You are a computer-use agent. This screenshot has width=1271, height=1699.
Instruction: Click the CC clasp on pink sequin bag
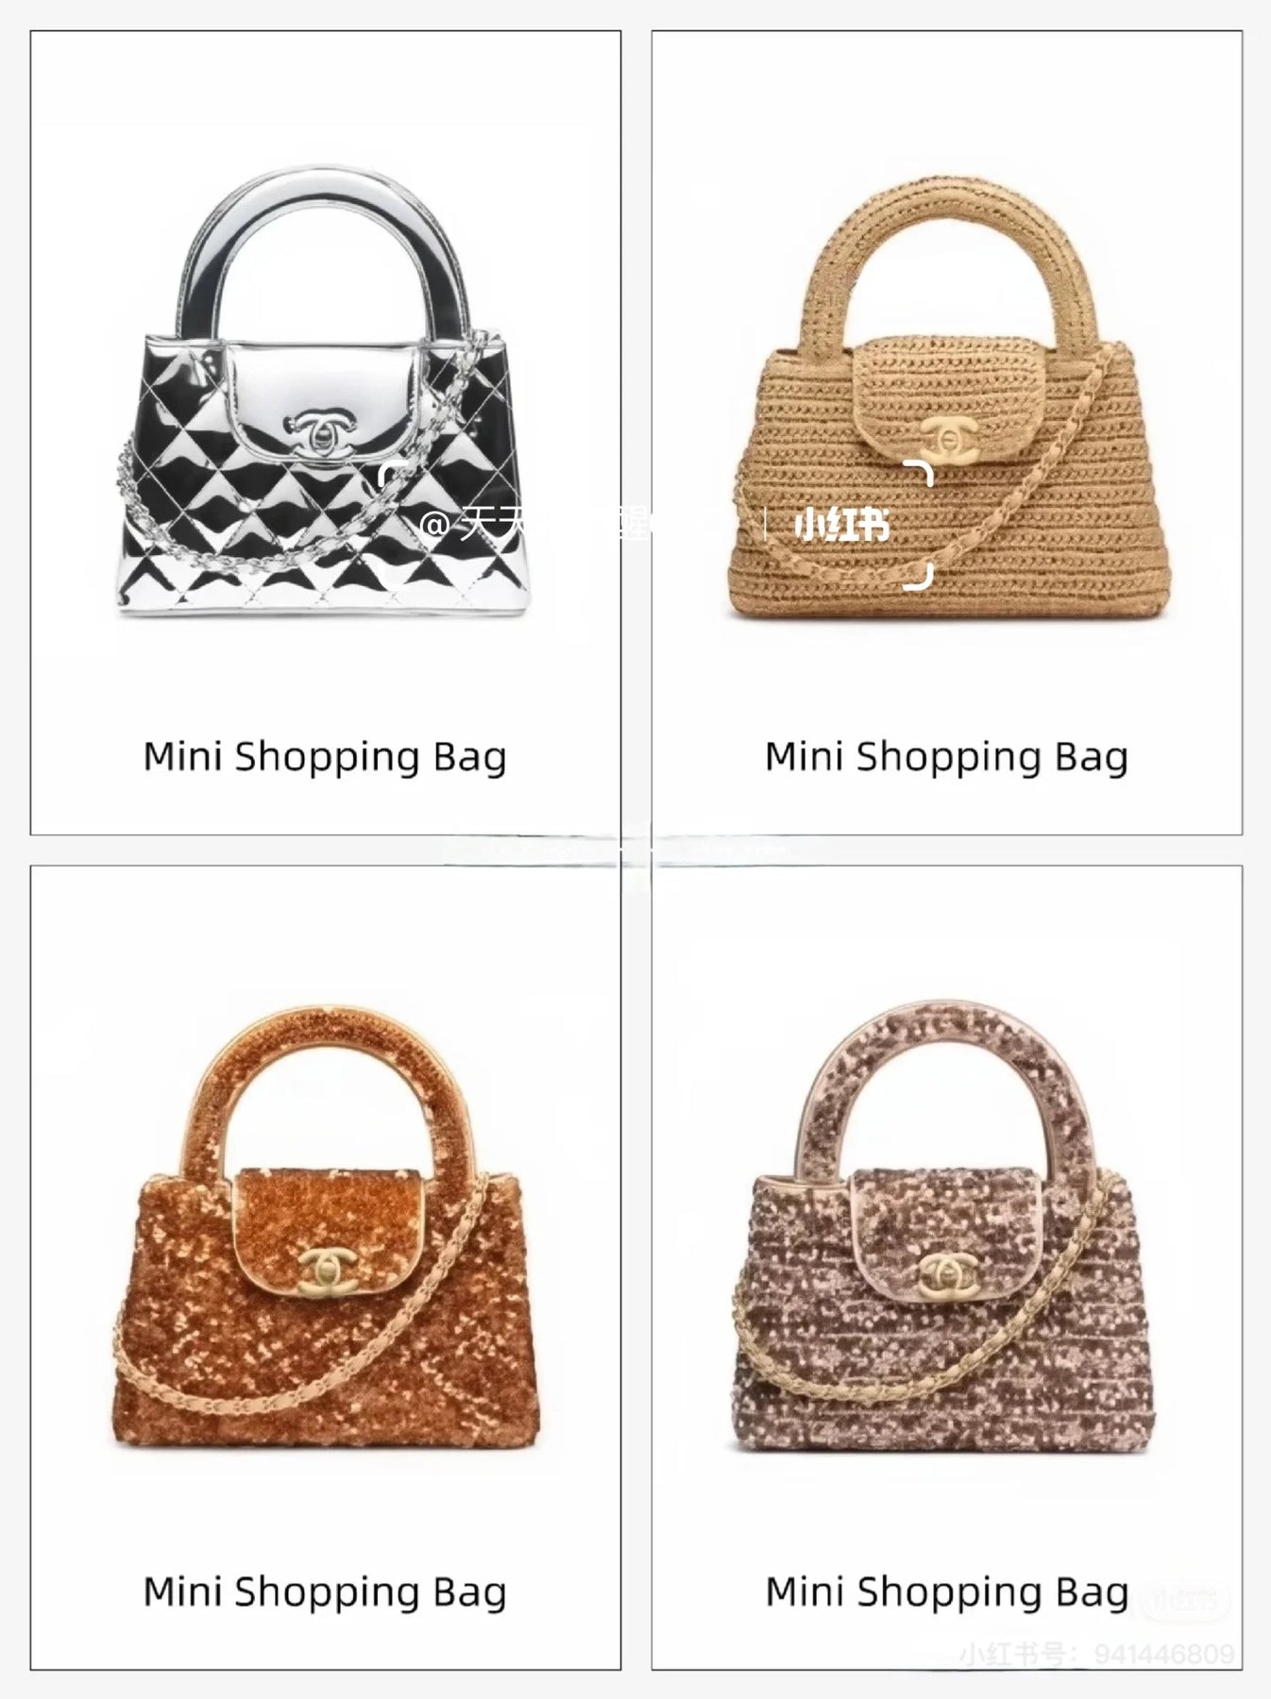pos(947,1272)
